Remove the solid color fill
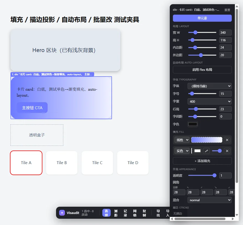 pyautogui.click(x=227, y=151)
